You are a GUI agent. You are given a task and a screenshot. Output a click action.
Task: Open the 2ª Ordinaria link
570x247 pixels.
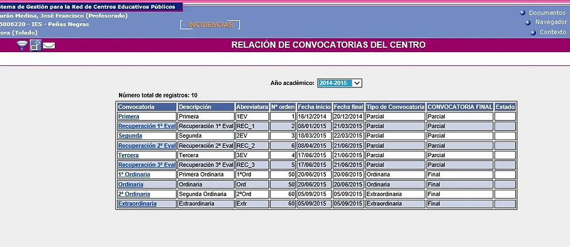click(134, 194)
